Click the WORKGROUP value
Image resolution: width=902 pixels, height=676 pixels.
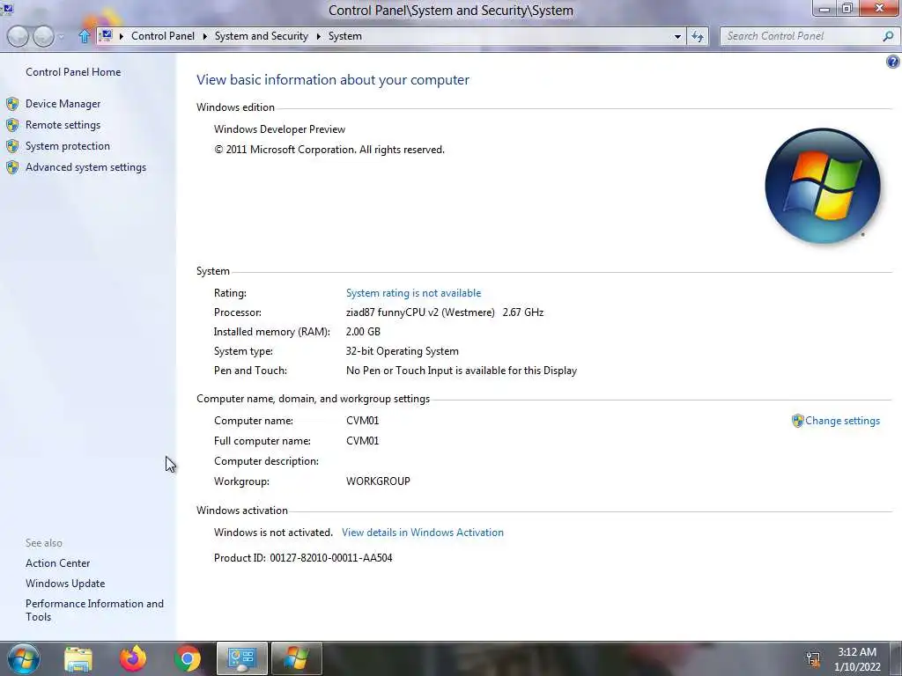(378, 481)
